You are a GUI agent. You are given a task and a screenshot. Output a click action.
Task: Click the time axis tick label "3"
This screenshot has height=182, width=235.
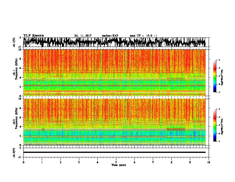[79, 162]
